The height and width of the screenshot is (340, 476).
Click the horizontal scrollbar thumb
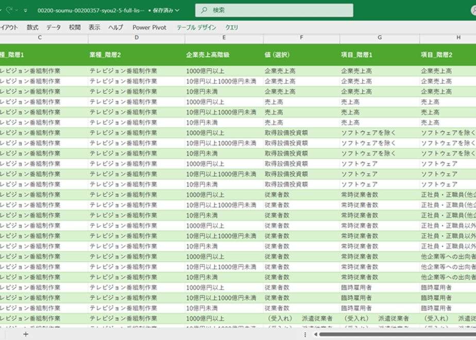398,334
